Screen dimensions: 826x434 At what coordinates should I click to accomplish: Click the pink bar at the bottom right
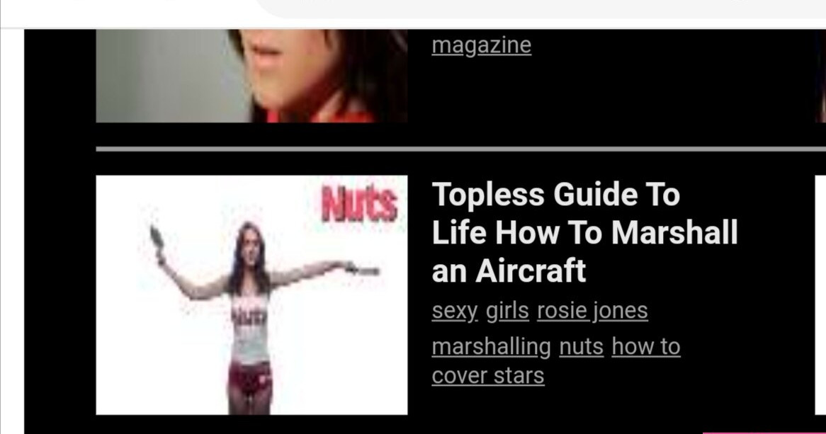[764, 433]
